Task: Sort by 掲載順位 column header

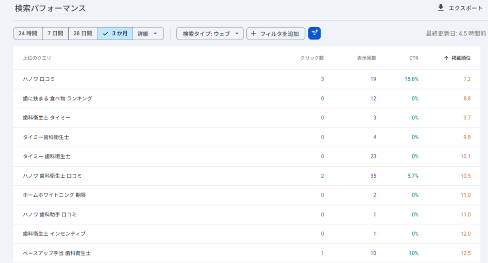Action: [461, 58]
